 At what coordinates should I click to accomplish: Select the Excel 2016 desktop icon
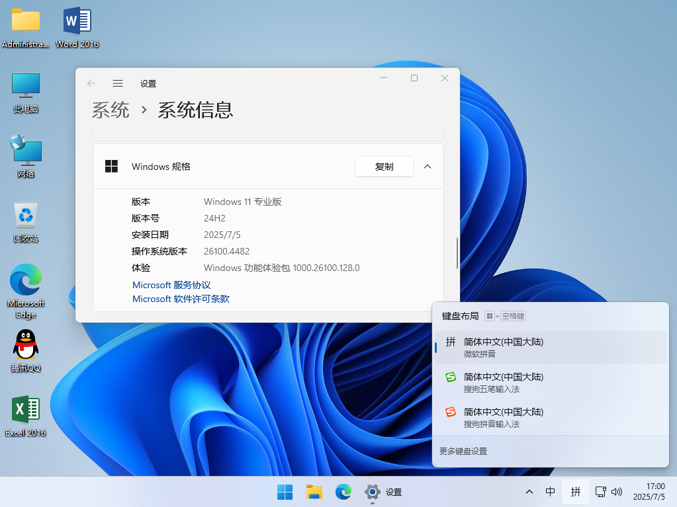pos(25,416)
